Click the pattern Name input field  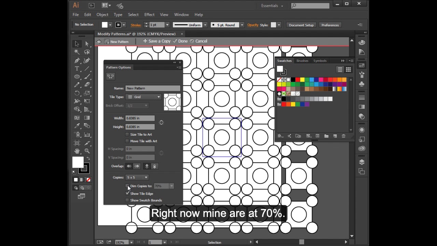coord(153,88)
